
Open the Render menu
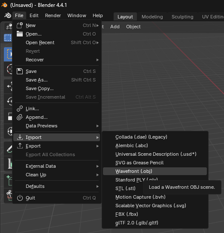click(53, 15)
